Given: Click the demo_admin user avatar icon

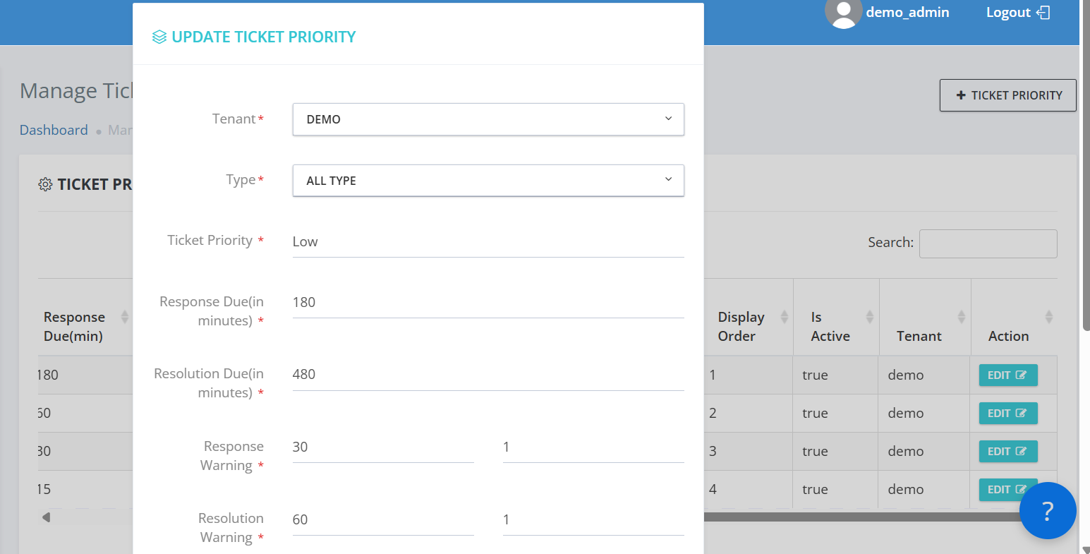Looking at the screenshot, I should click(843, 13).
